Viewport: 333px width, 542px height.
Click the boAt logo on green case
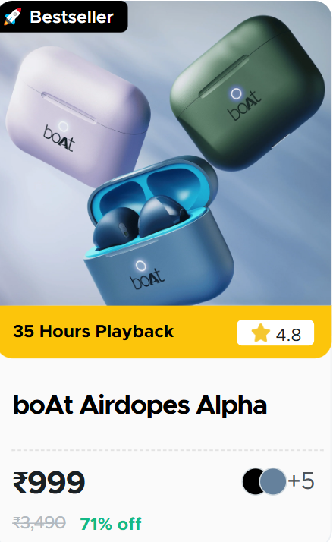244,106
